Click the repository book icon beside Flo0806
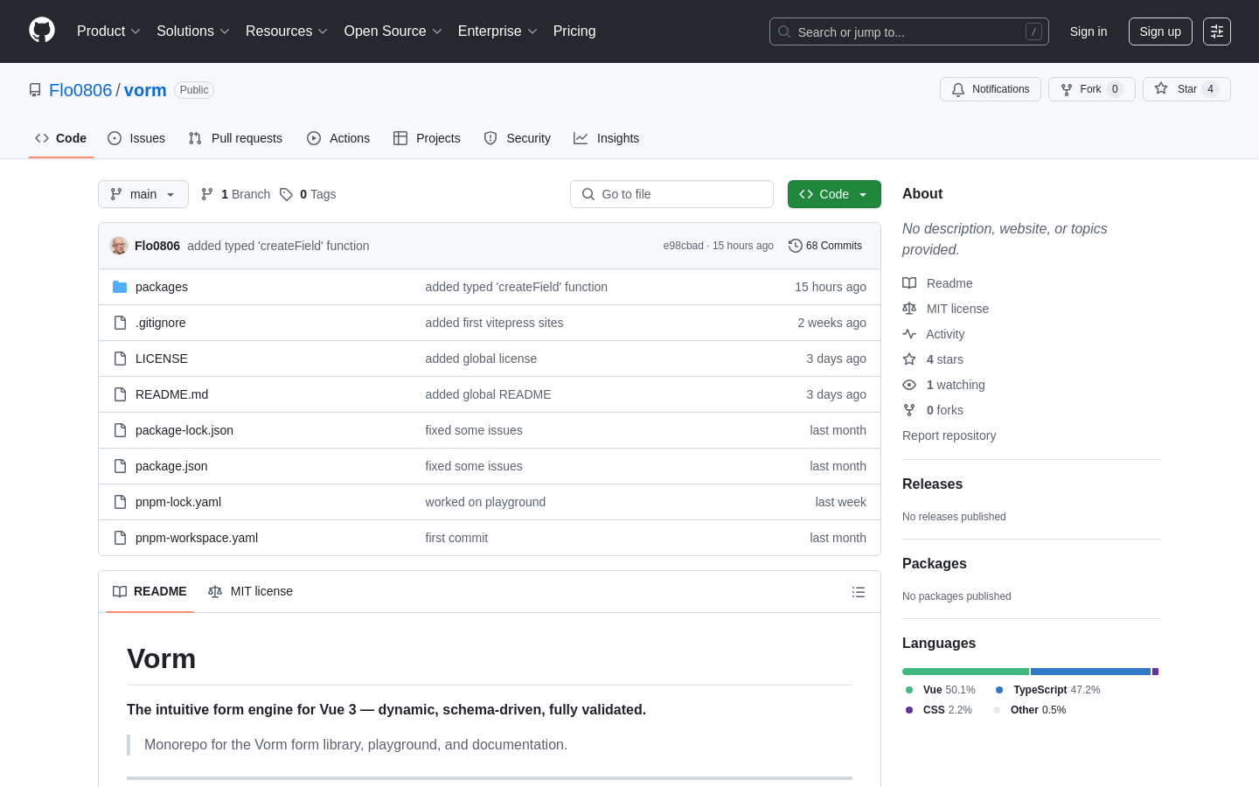The image size is (1259, 787). pyautogui.click(x=35, y=90)
